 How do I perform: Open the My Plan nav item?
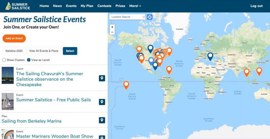87,6
